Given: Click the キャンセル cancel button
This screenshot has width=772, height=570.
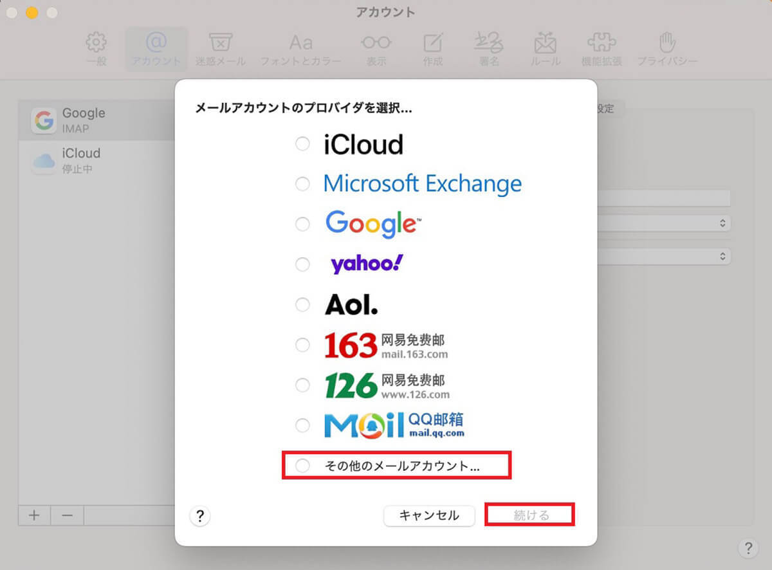Looking at the screenshot, I should pyautogui.click(x=429, y=515).
